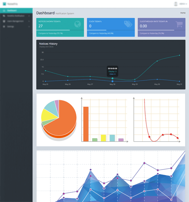189x202 pixels.
Task: Click the shopping cart icon on Clickthrough Rate card
Action: 179,24
